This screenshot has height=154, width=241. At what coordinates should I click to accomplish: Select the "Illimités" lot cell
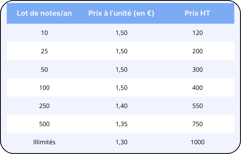[44, 142]
